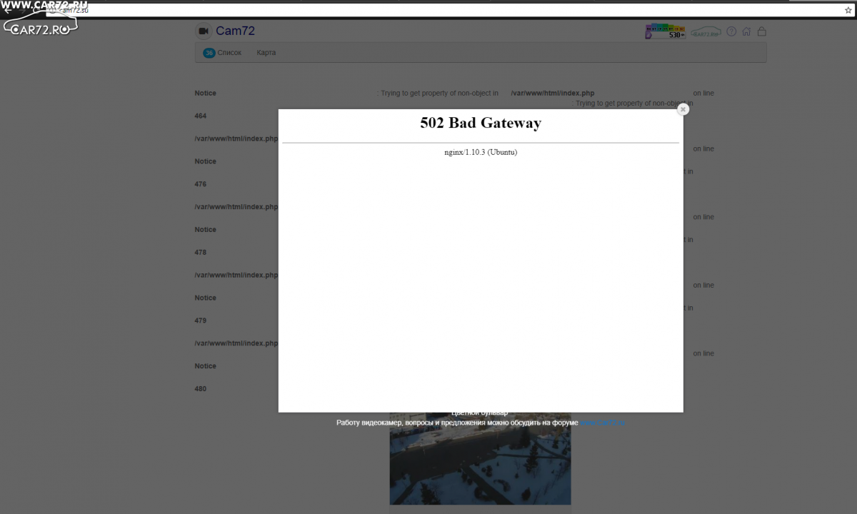Click the line number '464' text

(201, 116)
